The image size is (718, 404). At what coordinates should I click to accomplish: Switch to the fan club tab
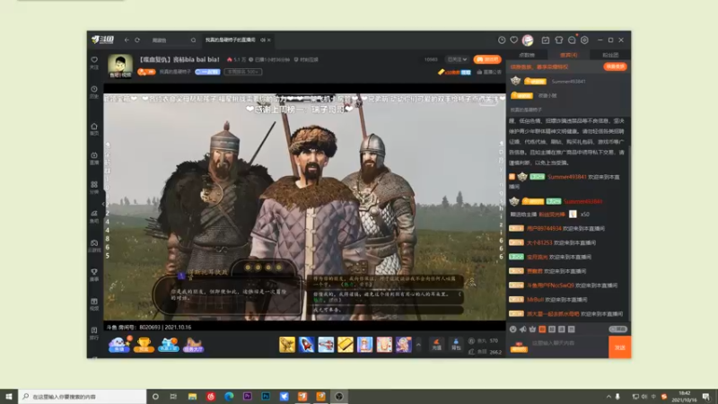point(610,55)
